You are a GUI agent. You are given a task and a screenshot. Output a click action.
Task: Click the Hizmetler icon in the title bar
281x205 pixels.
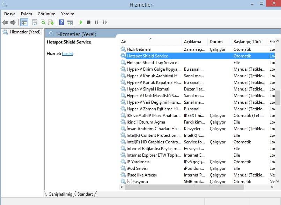point(4,5)
